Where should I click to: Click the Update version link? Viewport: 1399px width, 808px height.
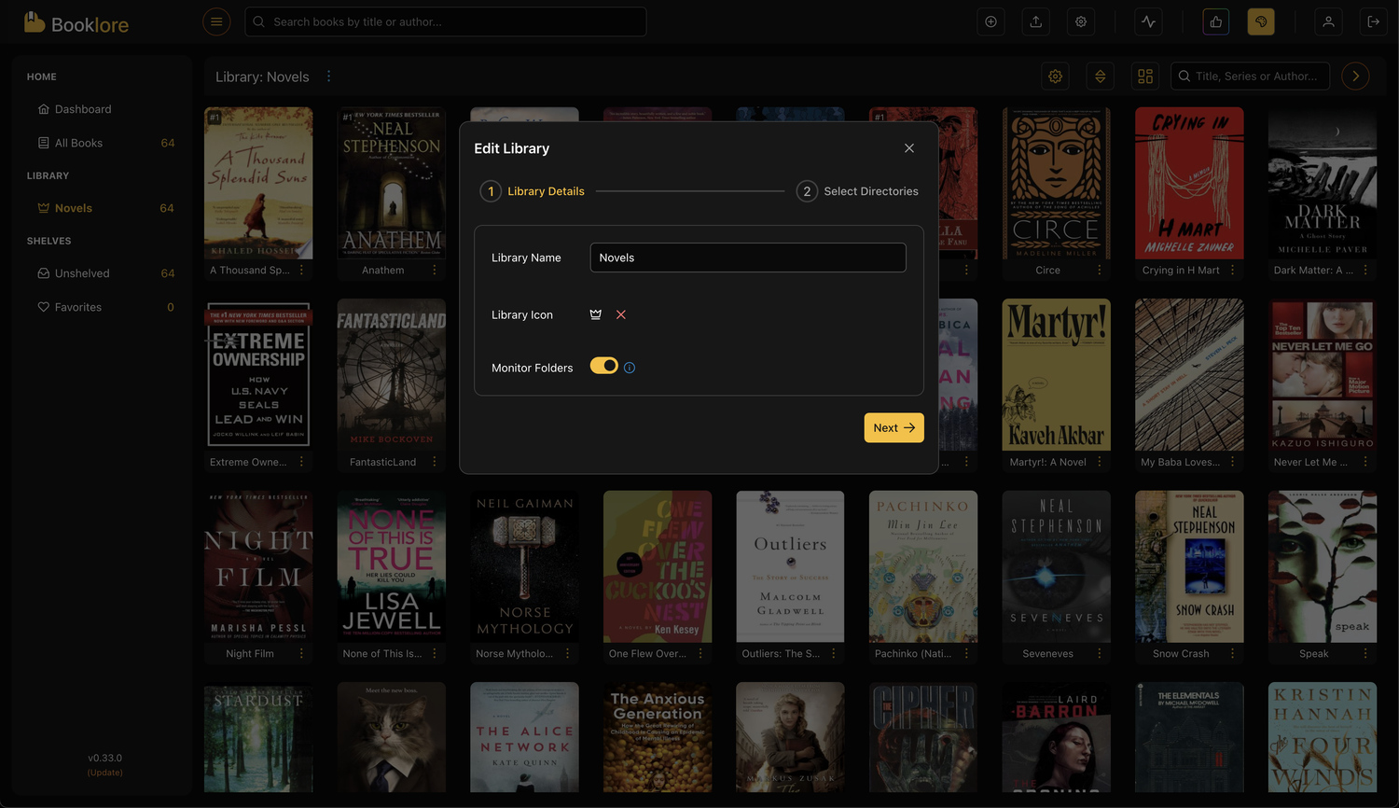pos(105,773)
